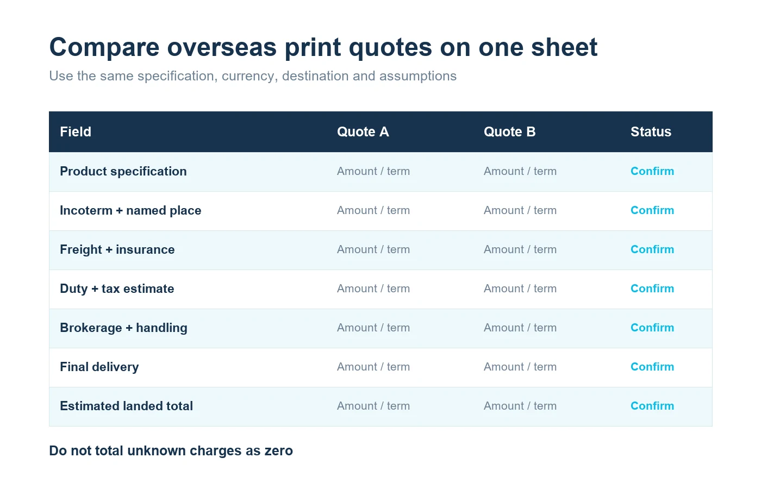Select the Product specification row label
761x489 pixels.
(123, 171)
